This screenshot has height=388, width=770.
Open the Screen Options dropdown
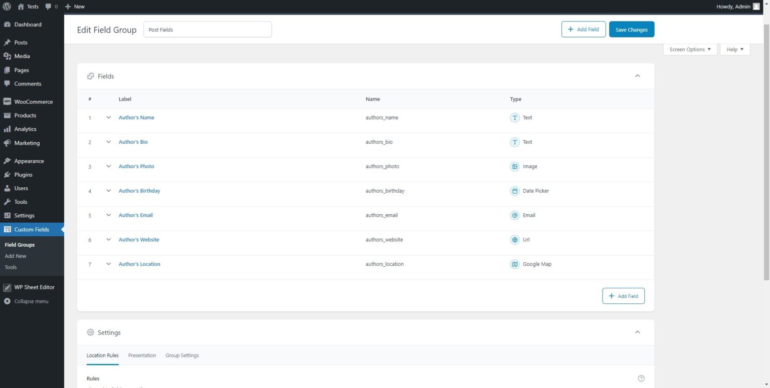tap(690, 50)
